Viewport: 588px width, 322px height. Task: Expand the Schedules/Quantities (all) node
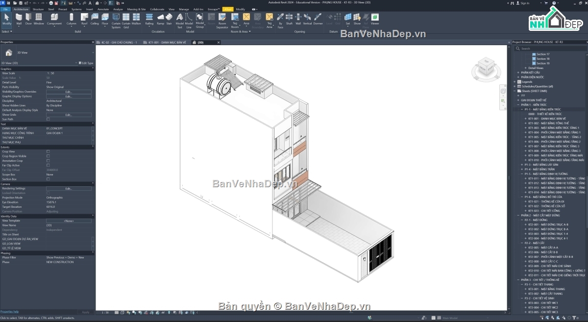pyautogui.click(x=514, y=86)
